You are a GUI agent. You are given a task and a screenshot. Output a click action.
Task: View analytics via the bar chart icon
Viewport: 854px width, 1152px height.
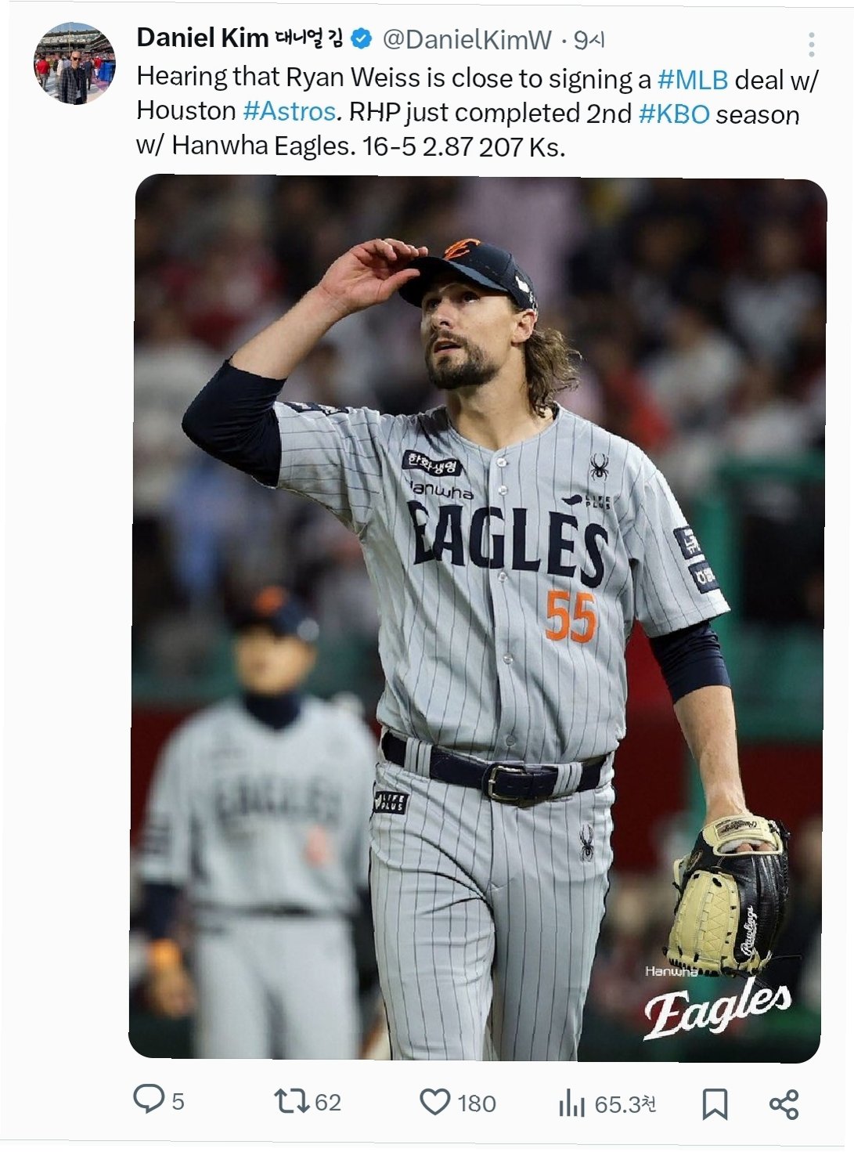(x=571, y=1103)
